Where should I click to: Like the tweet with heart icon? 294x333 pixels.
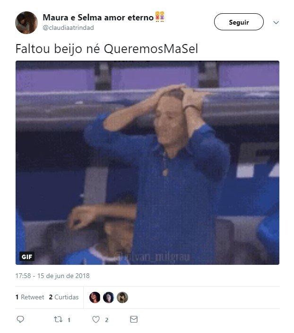[96, 319]
